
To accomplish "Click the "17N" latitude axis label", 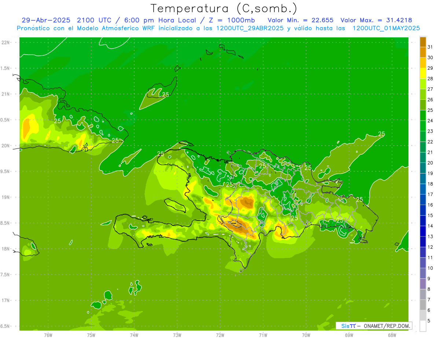I will coord(5,300).
